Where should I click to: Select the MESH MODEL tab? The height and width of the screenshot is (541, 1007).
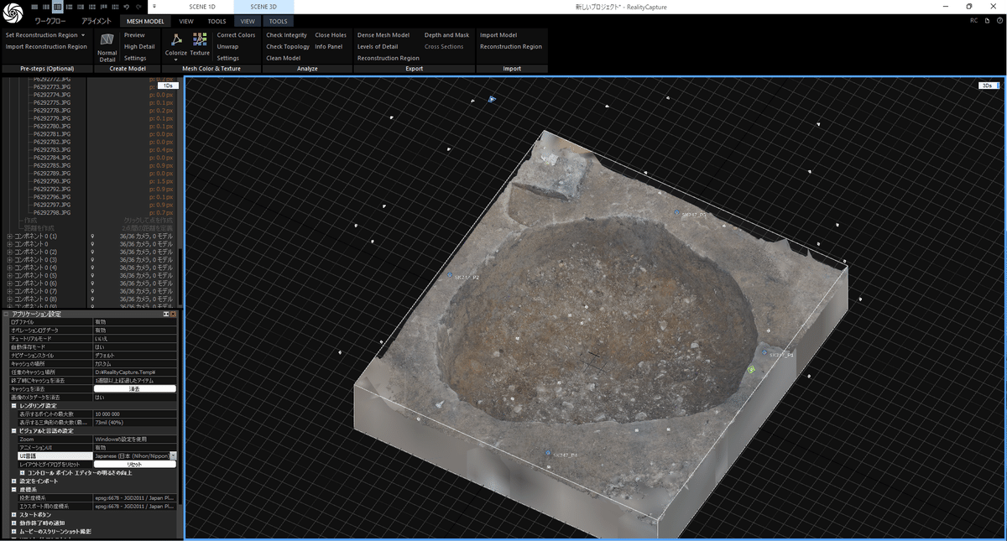(x=145, y=20)
